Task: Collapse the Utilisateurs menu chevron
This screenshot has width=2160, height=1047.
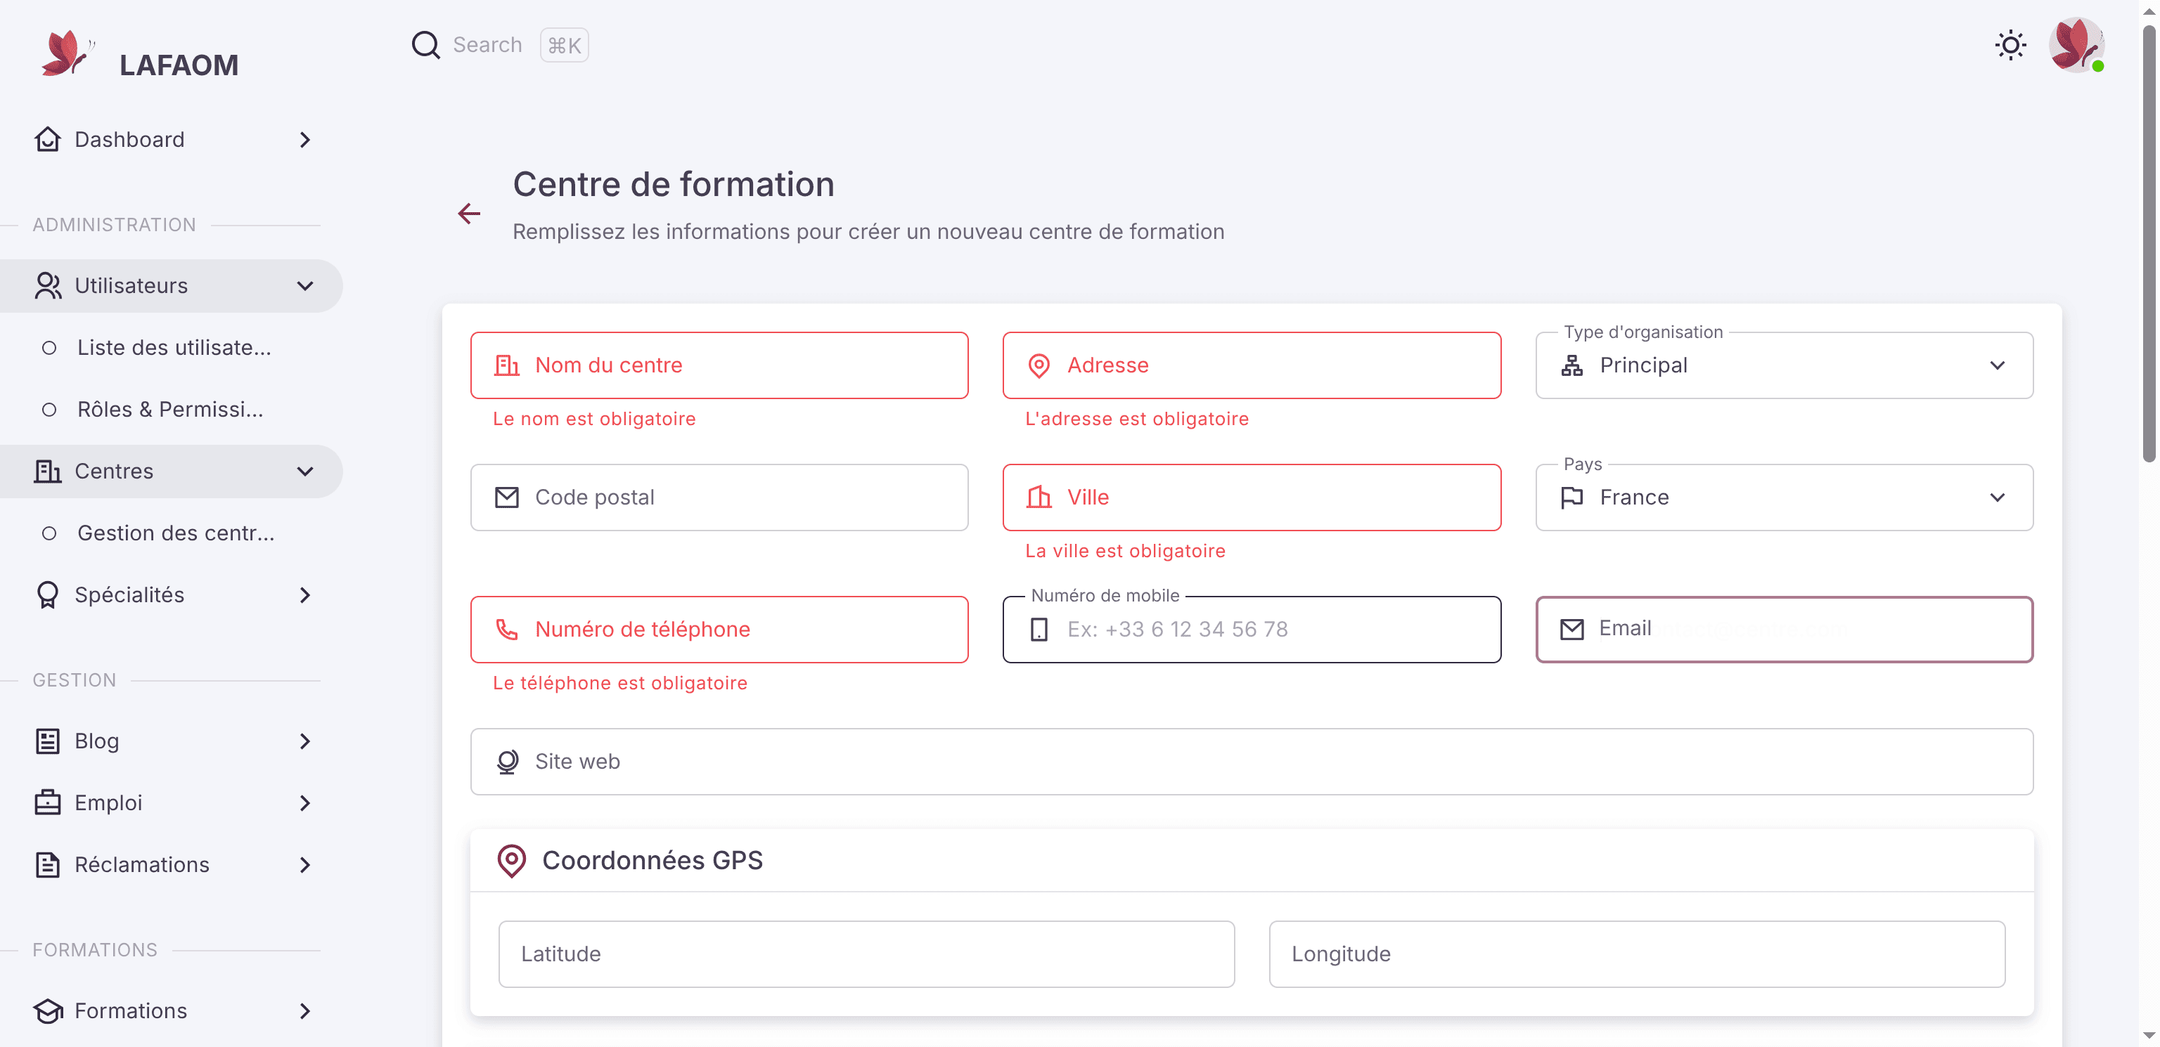Action: [x=305, y=286]
